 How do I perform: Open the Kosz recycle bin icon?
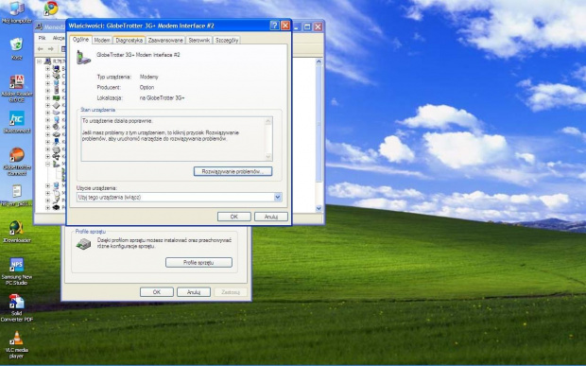click(16, 48)
